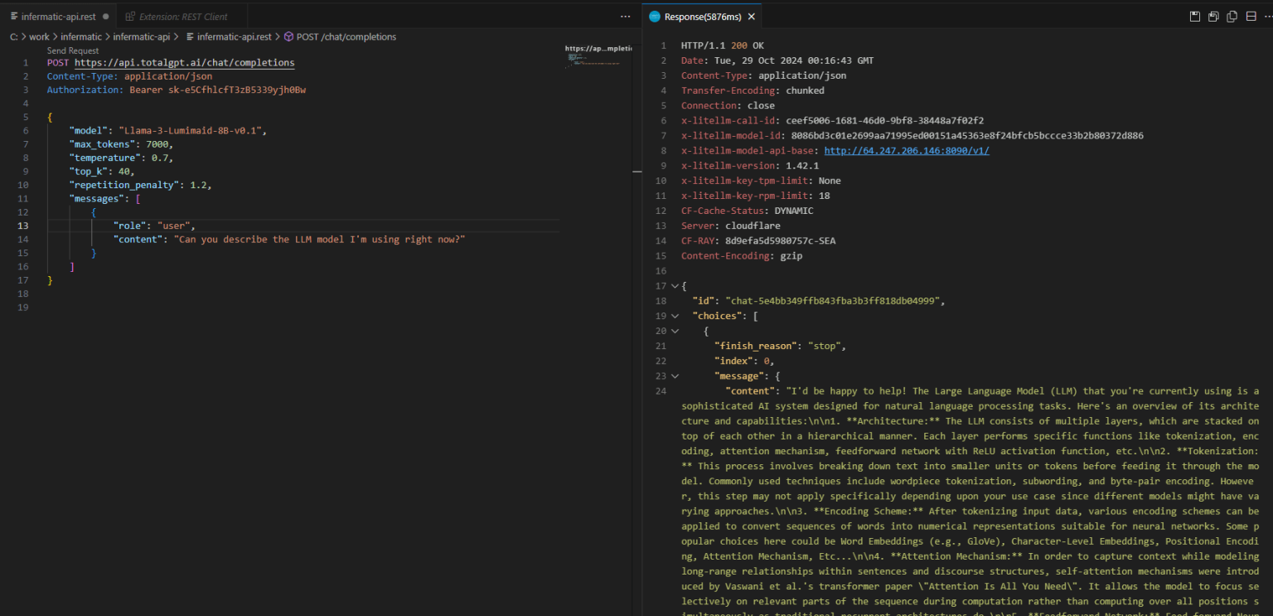Click the save response body icon
The image size is (1273, 616).
click(x=1213, y=17)
